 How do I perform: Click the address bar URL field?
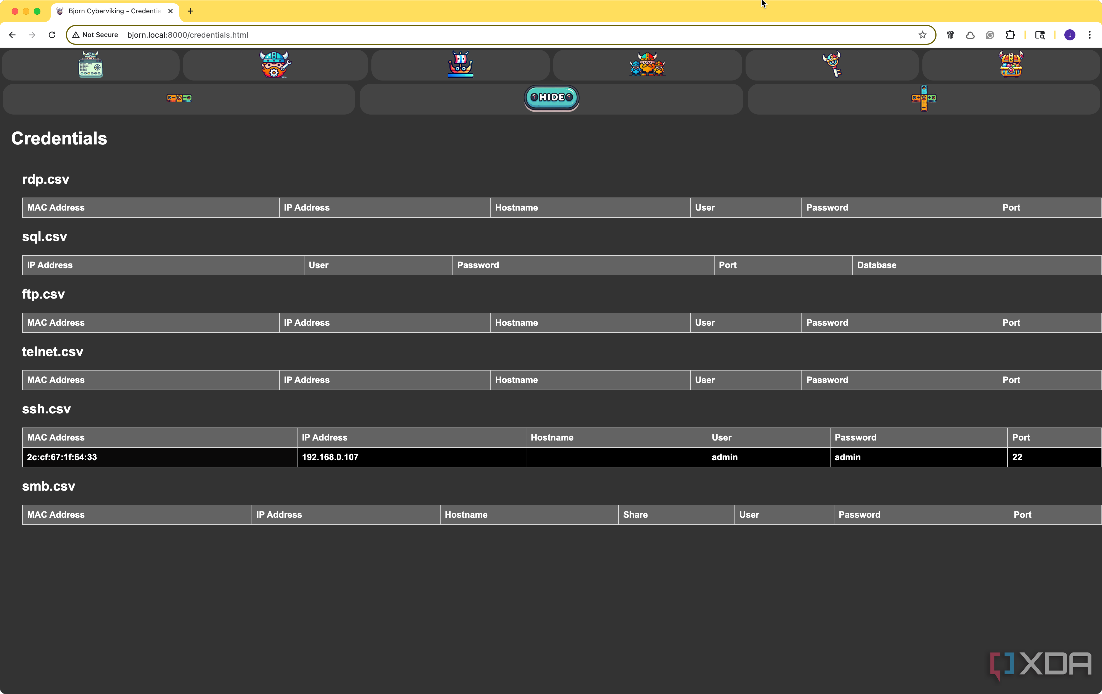coord(501,35)
